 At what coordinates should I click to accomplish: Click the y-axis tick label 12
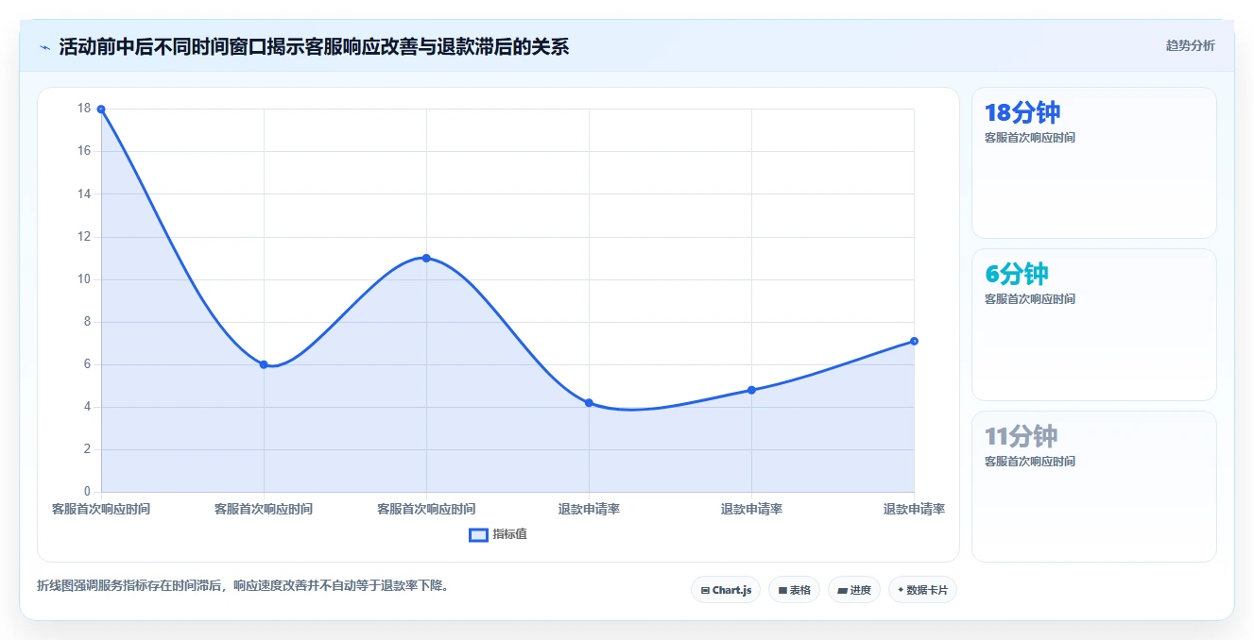(84, 236)
